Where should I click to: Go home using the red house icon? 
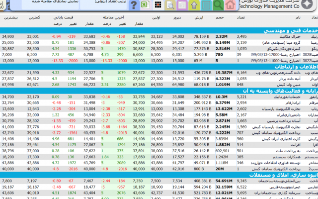[x=230, y=5]
